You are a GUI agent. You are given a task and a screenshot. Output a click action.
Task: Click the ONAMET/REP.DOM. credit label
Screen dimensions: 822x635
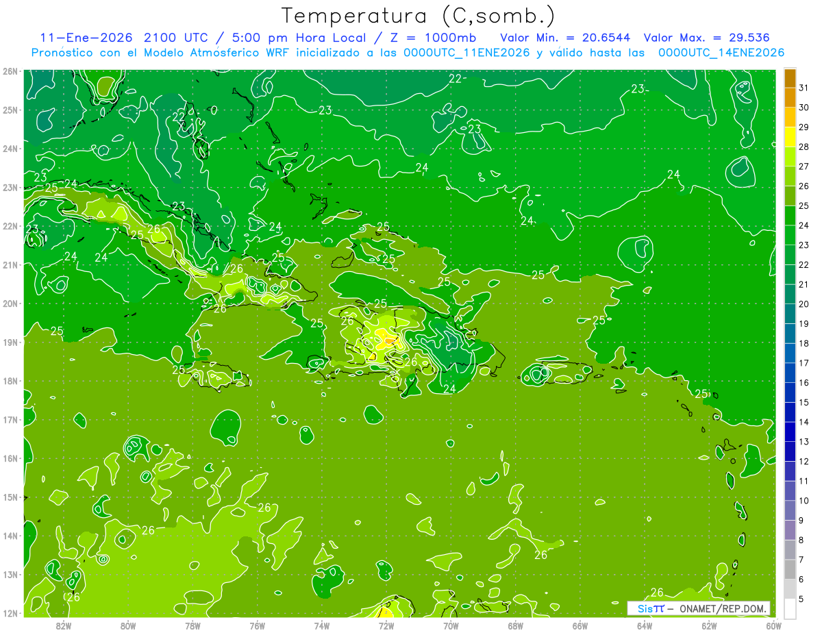click(724, 608)
